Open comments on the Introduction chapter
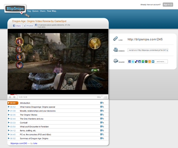 click(102, 103)
